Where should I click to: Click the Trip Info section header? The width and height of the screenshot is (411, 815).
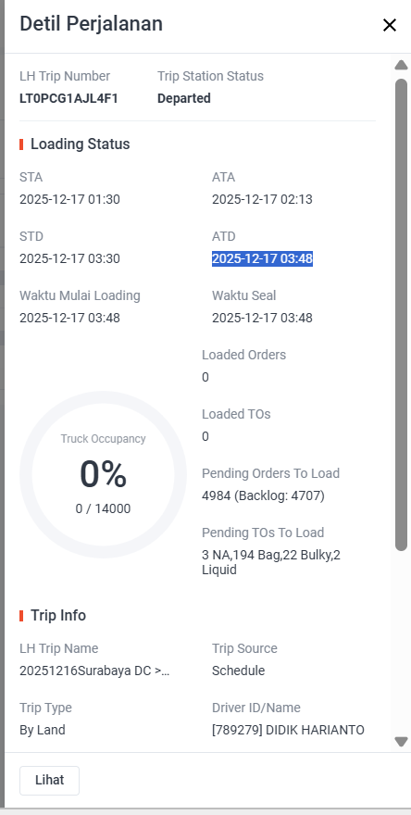(x=58, y=615)
